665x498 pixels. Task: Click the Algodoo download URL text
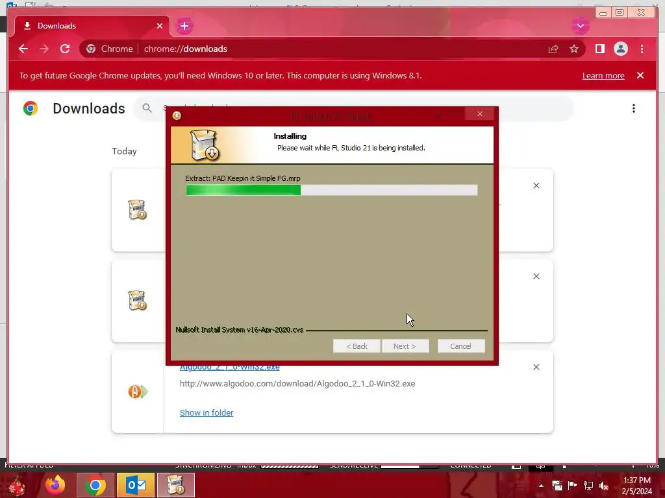click(297, 384)
